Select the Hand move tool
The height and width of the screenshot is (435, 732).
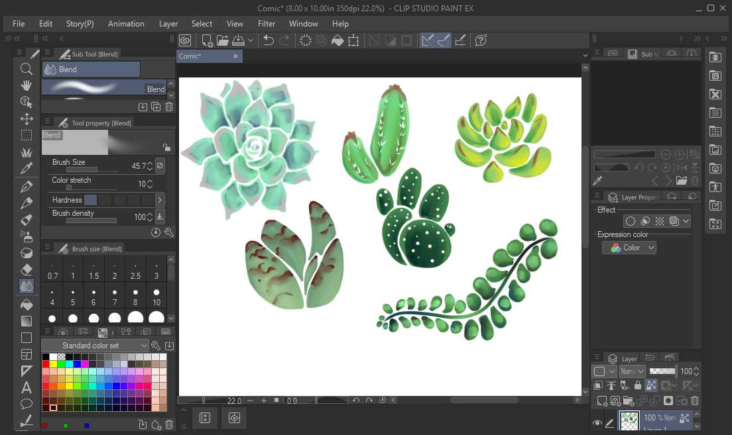coord(27,85)
